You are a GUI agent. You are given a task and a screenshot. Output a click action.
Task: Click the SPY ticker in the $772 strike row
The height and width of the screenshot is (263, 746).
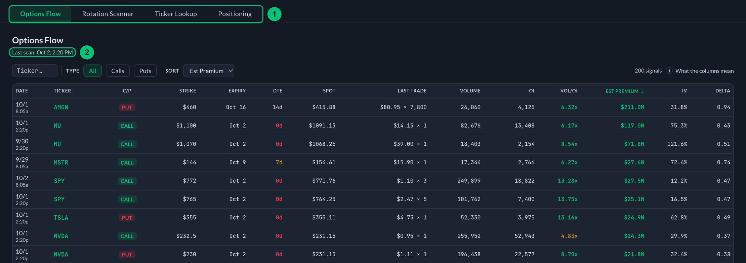pos(59,181)
